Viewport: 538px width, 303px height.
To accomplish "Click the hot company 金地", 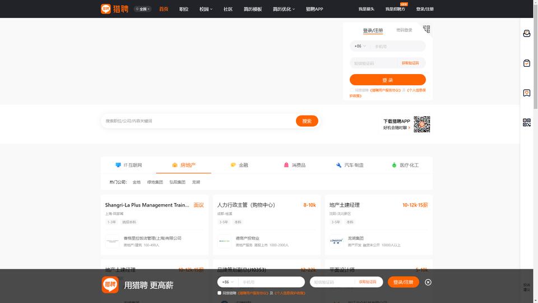I will click(137, 182).
